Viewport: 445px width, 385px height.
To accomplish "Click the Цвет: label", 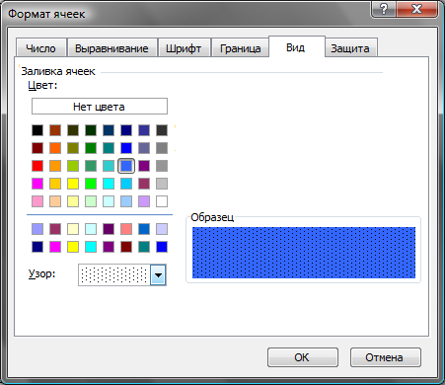I will pyautogui.click(x=42, y=85).
